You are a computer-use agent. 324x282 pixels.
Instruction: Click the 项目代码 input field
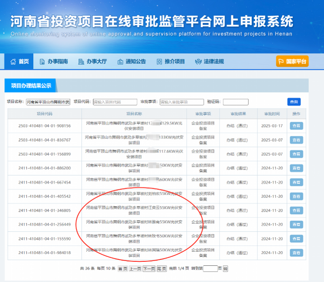tap(115, 102)
